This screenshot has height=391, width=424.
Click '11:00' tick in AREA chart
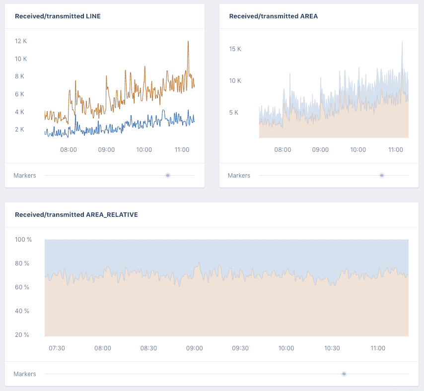click(x=396, y=150)
